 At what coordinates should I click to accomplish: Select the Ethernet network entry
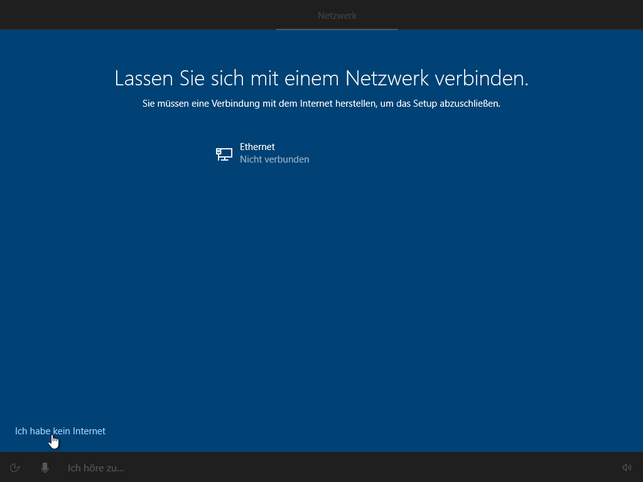[321, 153]
